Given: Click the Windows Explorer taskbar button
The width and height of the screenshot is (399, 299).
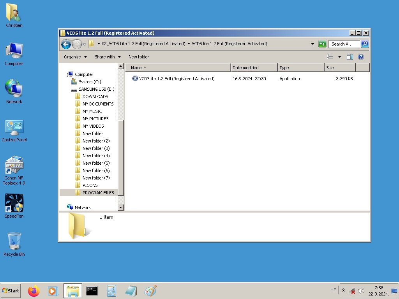Looking at the screenshot, I should (x=73, y=290).
